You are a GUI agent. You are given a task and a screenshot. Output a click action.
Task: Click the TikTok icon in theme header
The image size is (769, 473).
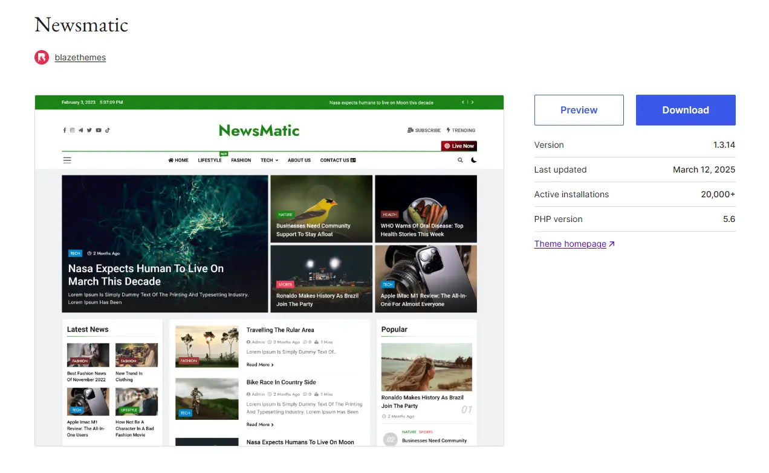point(108,130)
